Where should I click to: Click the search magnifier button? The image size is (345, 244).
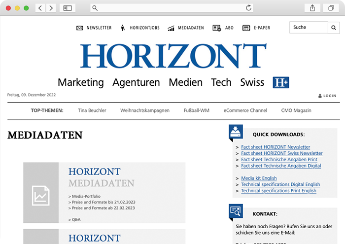[x=334, y=28]
